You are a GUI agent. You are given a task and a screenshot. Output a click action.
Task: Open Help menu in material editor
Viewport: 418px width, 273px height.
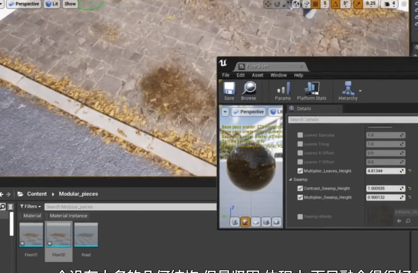pyautogui.click(x=298, y=75)
